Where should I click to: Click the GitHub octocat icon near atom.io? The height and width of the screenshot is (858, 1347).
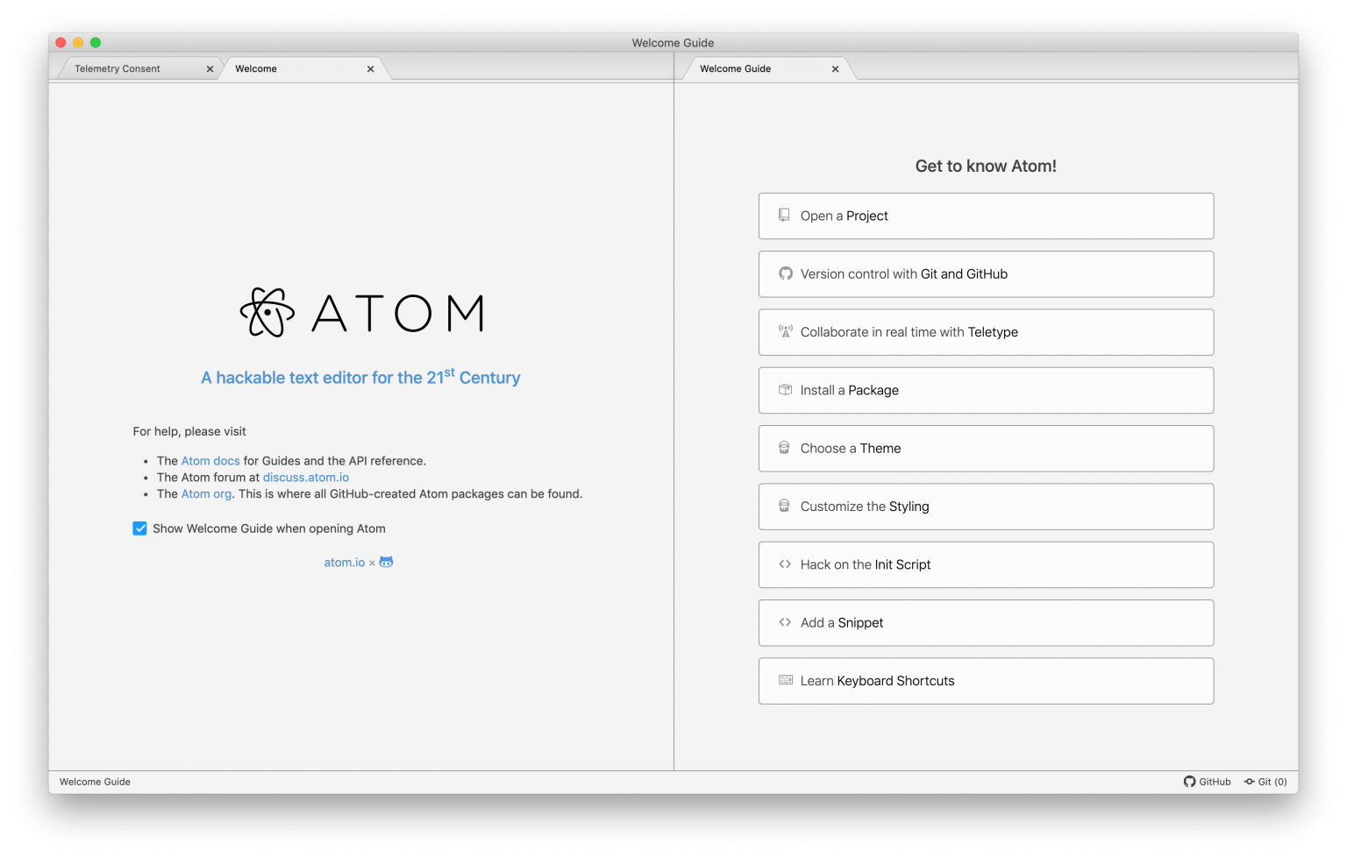tap(386, 563)
